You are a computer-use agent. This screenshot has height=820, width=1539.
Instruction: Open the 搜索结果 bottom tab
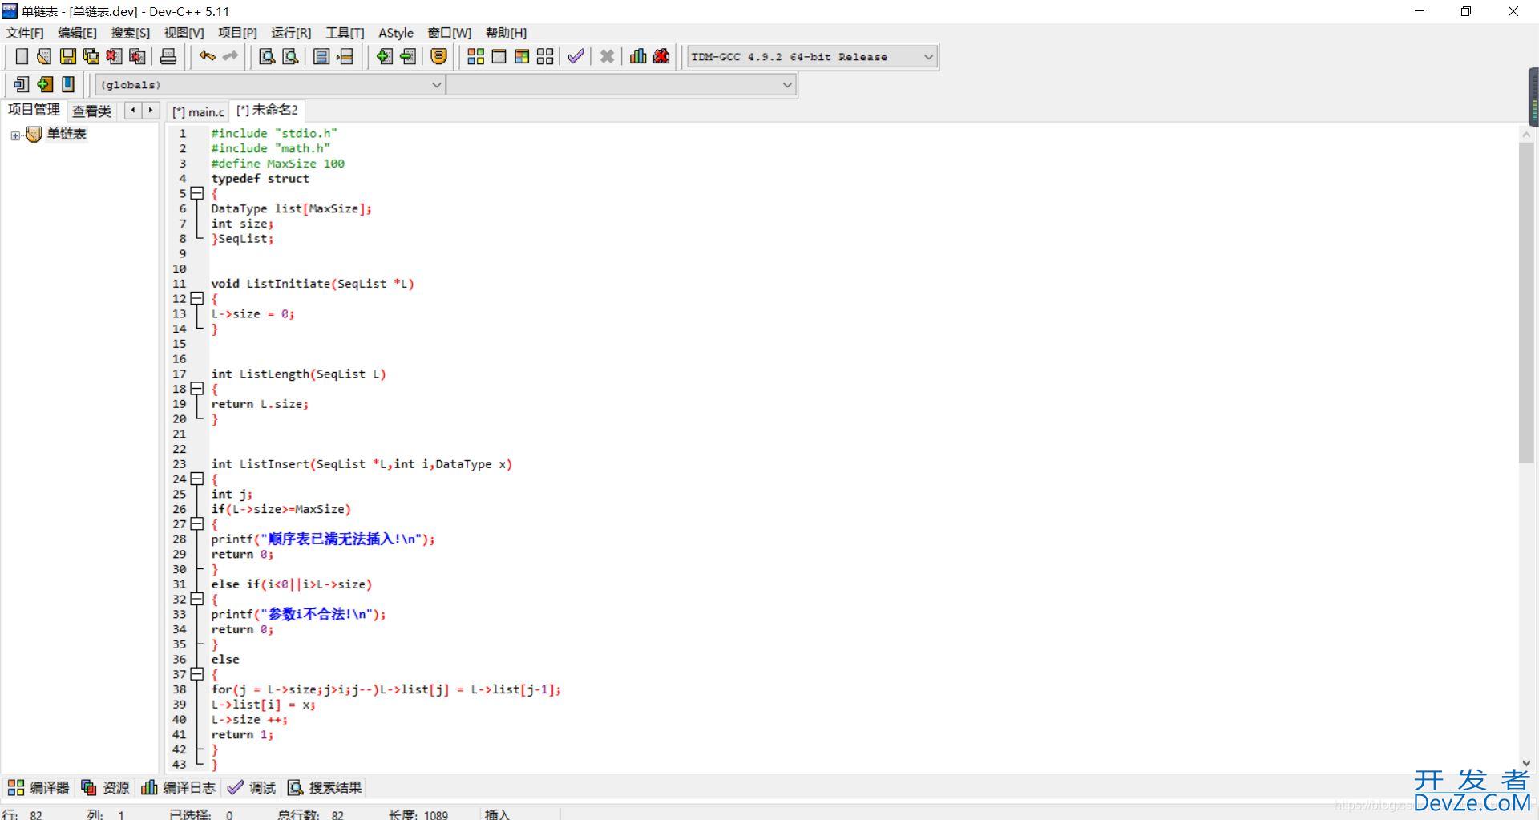coord(325,788)
